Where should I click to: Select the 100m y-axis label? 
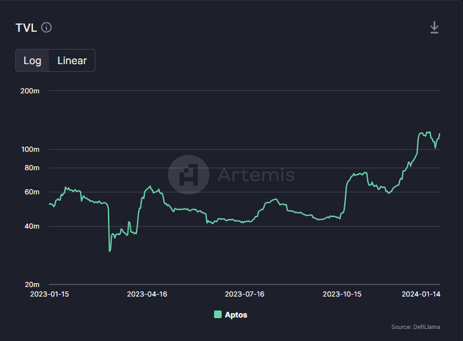30,149
